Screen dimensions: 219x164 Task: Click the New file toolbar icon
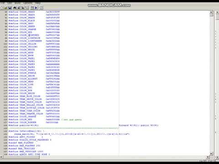2,8
